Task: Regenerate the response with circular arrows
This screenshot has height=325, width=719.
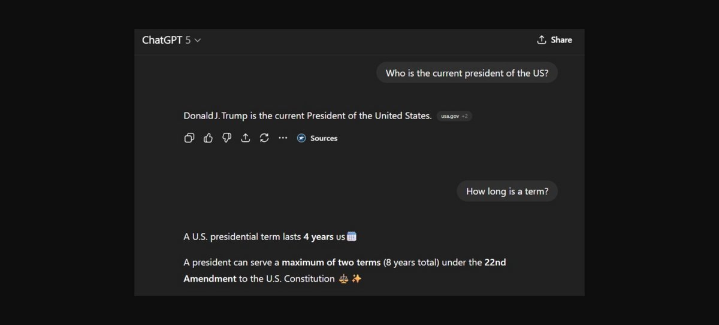Action: (x=264, y=138)
